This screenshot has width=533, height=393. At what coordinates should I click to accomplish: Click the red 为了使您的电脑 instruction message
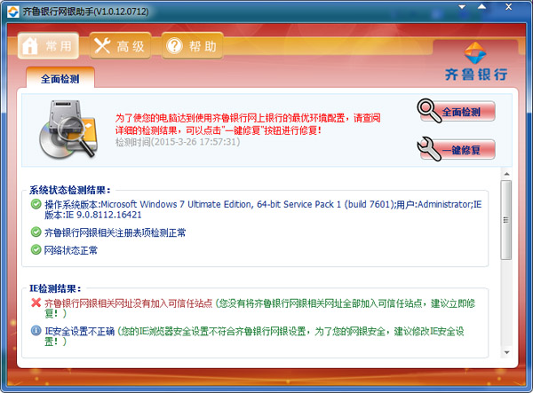pyautogui.click(x=248, y=124)
